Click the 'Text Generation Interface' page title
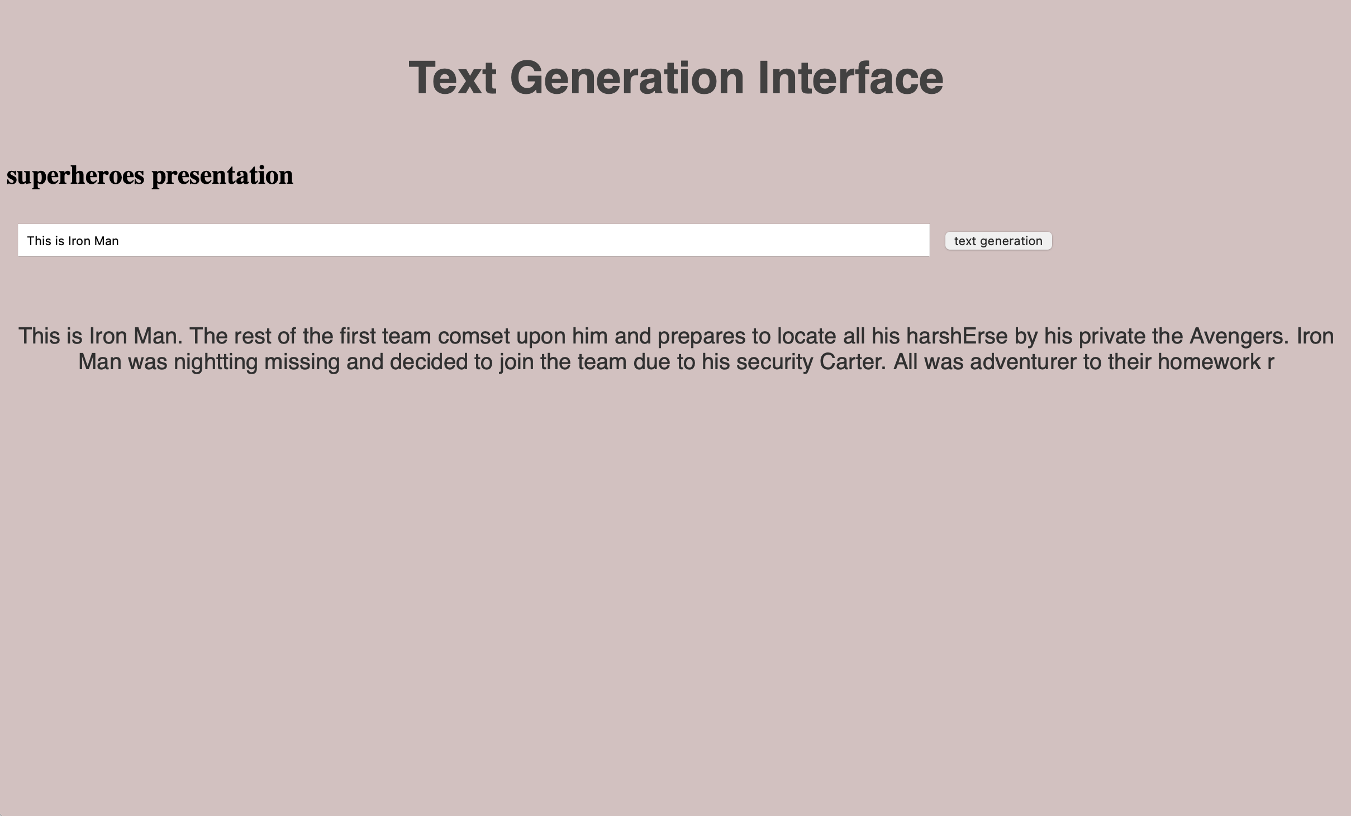Image resolution: width=1351 pixels, height=816 pixels. (675, 78)
